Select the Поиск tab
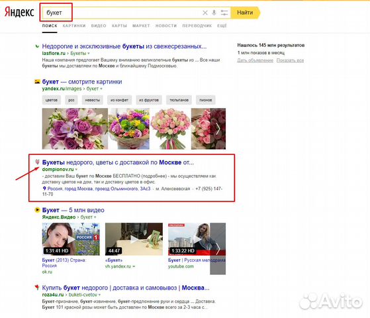This screenshot has height=318, width=370. pyautogui.click(x=50, y=26)
